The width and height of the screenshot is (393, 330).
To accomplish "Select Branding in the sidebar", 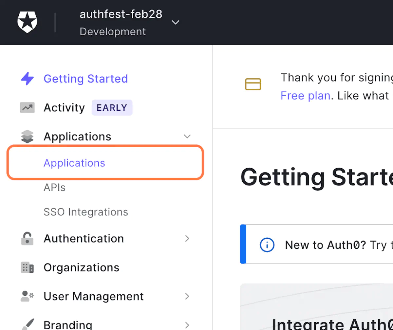I will pos(68,325).
